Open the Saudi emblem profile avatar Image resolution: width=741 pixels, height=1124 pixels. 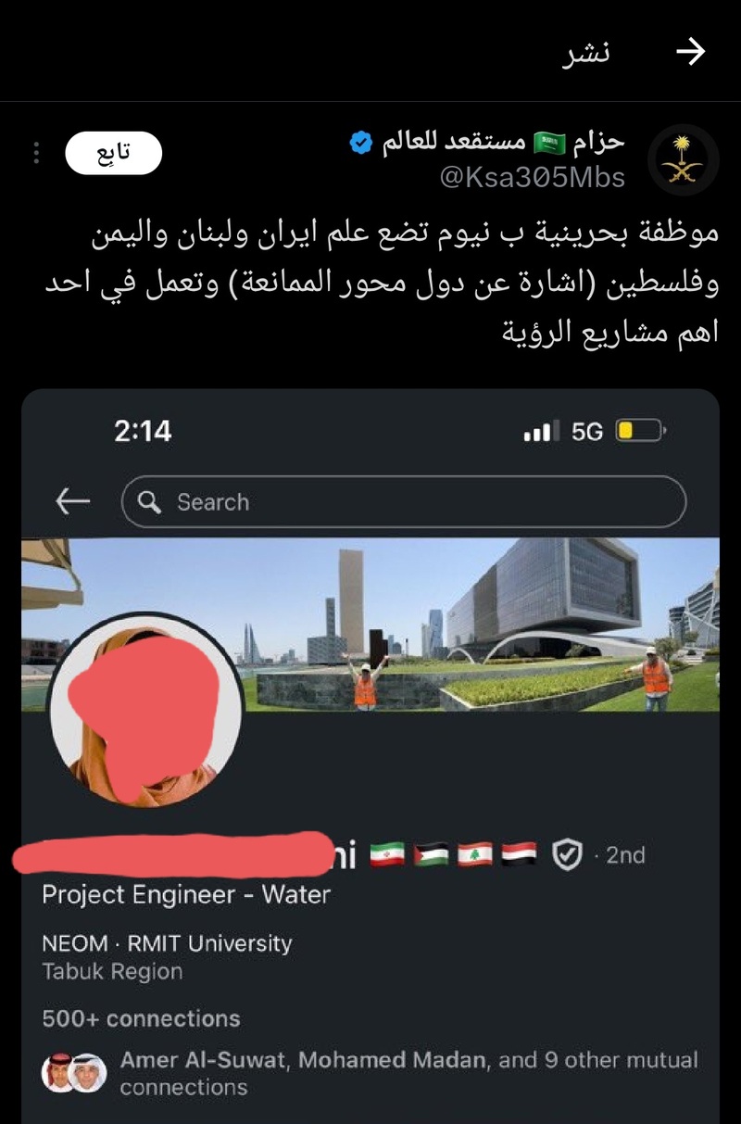(683, 159)
